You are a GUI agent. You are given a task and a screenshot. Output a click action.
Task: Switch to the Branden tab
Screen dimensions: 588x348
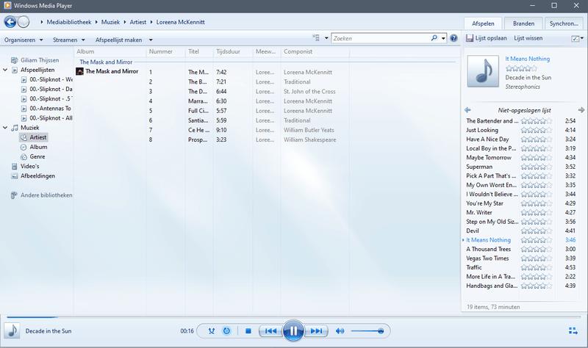pyautogui.click(x=523, y=23)
